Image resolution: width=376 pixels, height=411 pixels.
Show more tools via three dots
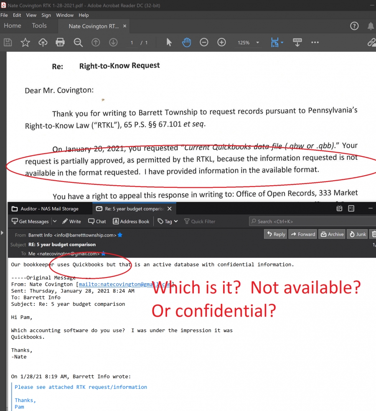point(315,42)
